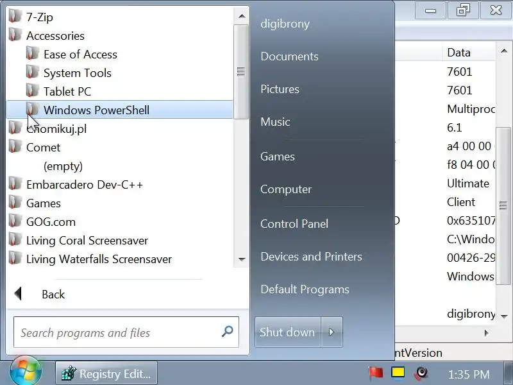Expand the Tablet PC label
This screenshot has height=385, width=513.
tap(67, 92)
